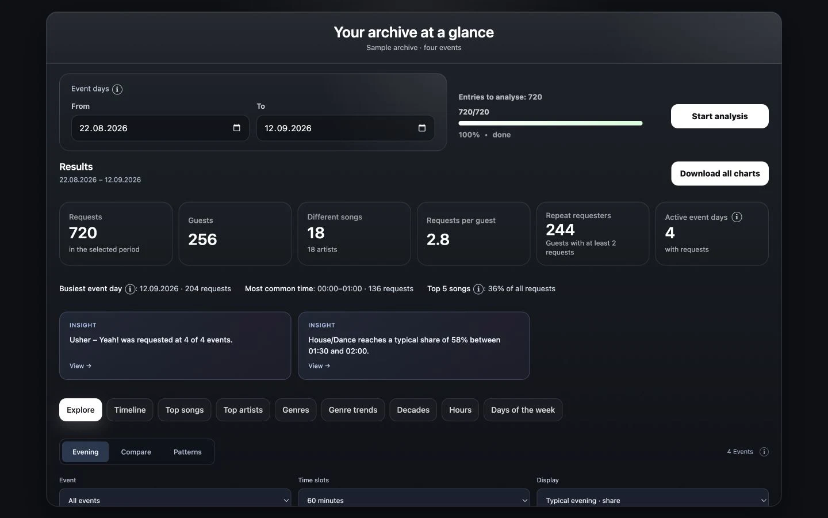This screenshot has width=828, height=518.
Task: Click the To date field showing 12.09.2026
Action: click(x=346, y=128)
